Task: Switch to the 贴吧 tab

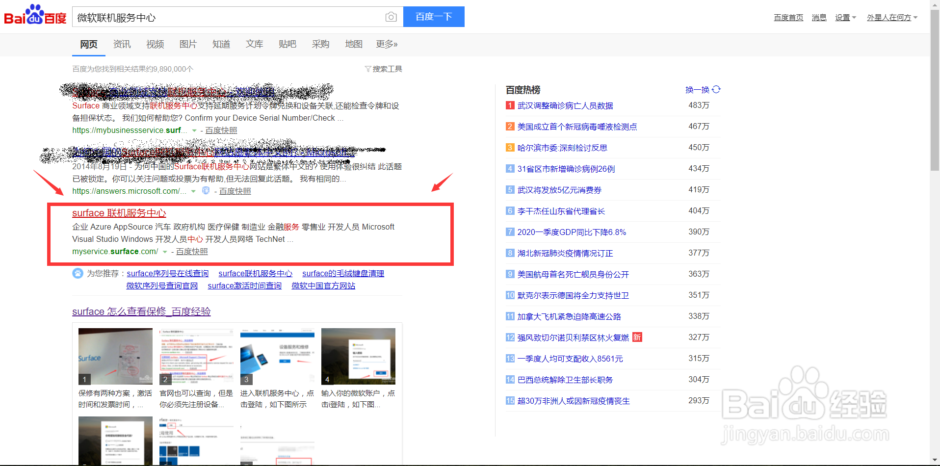Action: pos(287,44)
